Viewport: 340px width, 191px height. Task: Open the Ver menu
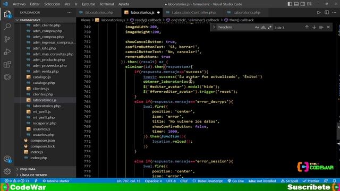[x=67, y=4]
